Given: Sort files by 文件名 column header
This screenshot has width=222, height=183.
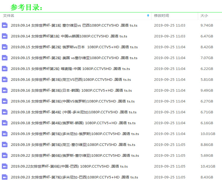Looking at the screenshot, I should point(9,15).
